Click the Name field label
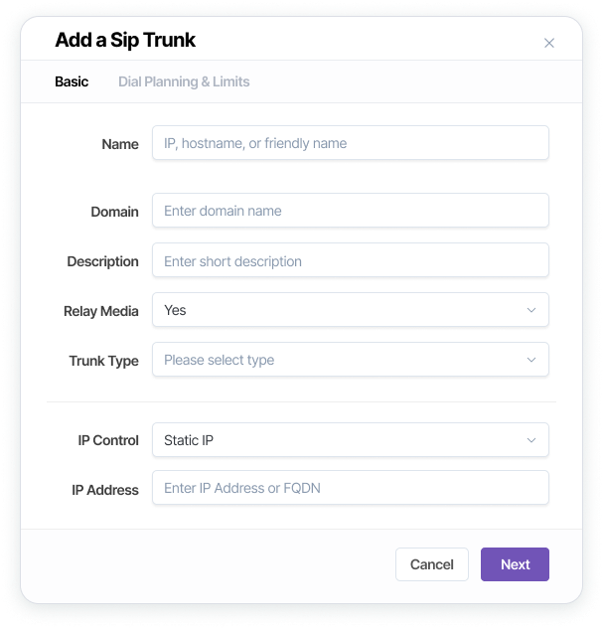The width and height of the screenshot is (603, 628). tap(120, 144)
